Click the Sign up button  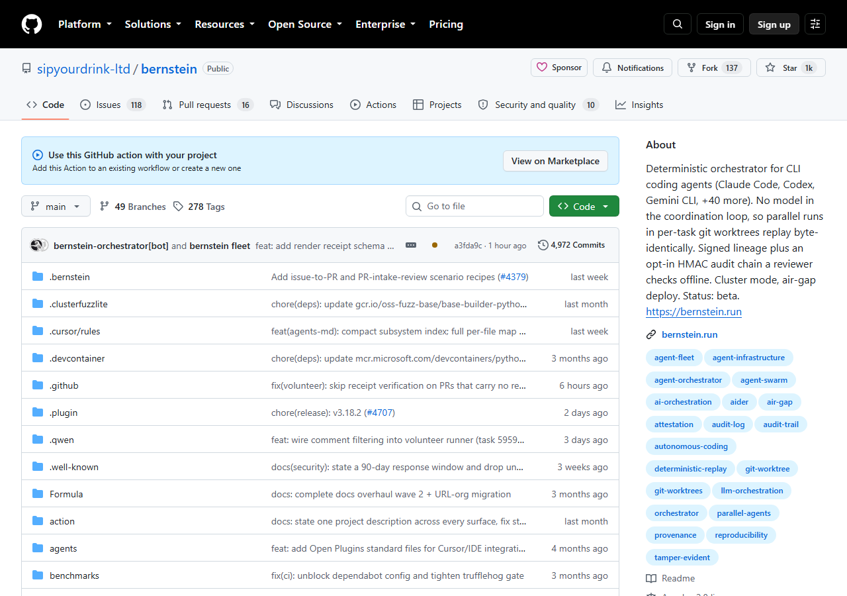click(774, 24)
